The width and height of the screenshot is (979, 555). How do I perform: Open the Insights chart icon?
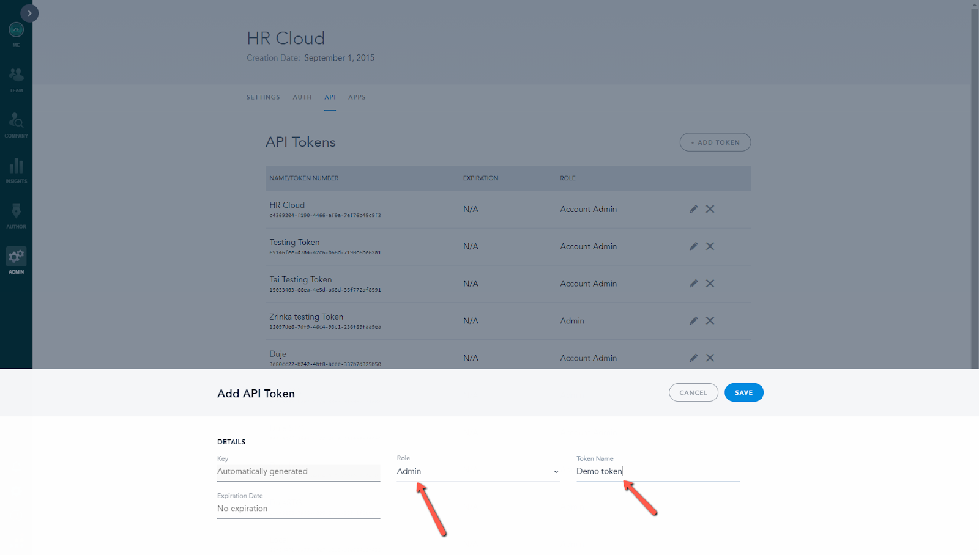coord(16,166)
